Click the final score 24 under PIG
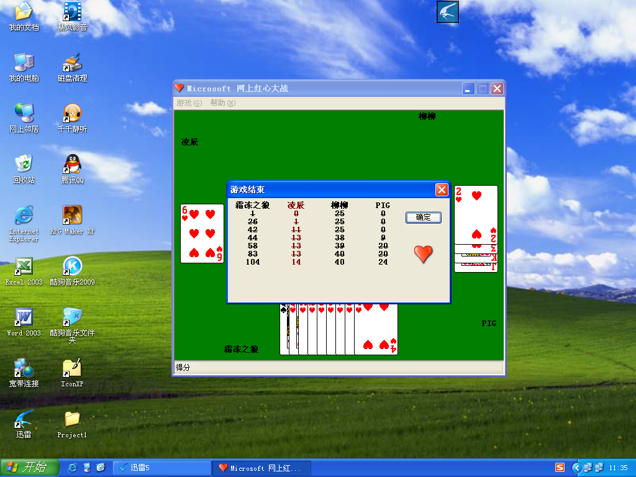The image size is (636, 477). (383, 262)
